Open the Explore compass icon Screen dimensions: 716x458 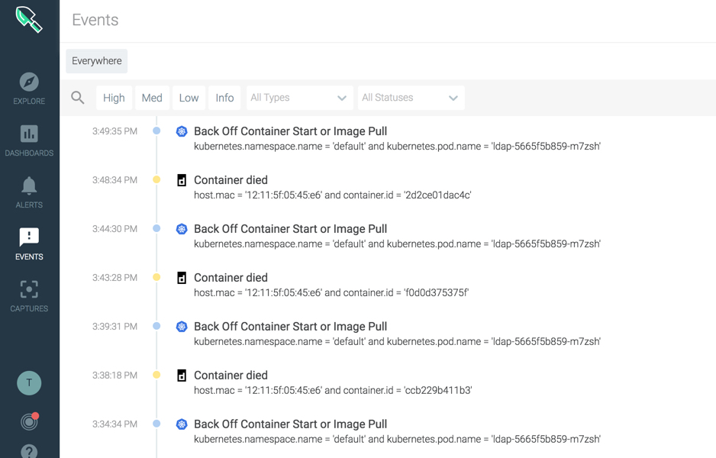(29, 82)
